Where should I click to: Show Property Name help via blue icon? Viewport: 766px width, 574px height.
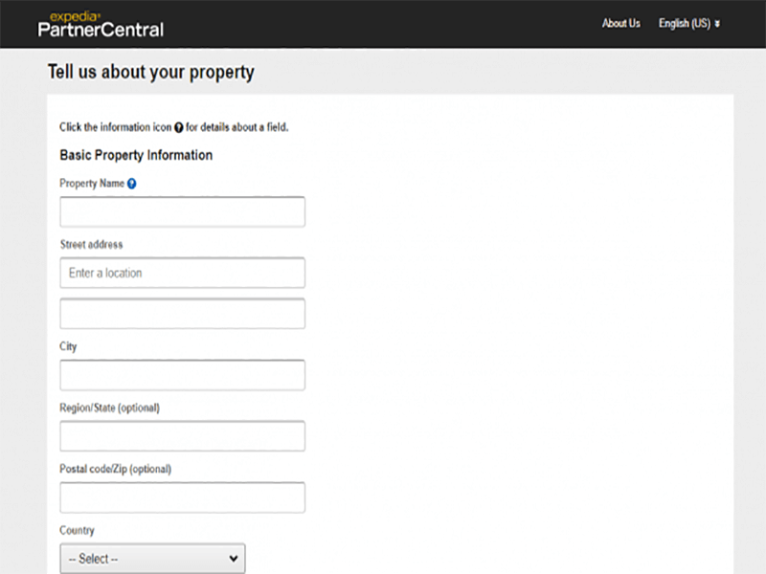pyautogui.click(x=132, y=184)
